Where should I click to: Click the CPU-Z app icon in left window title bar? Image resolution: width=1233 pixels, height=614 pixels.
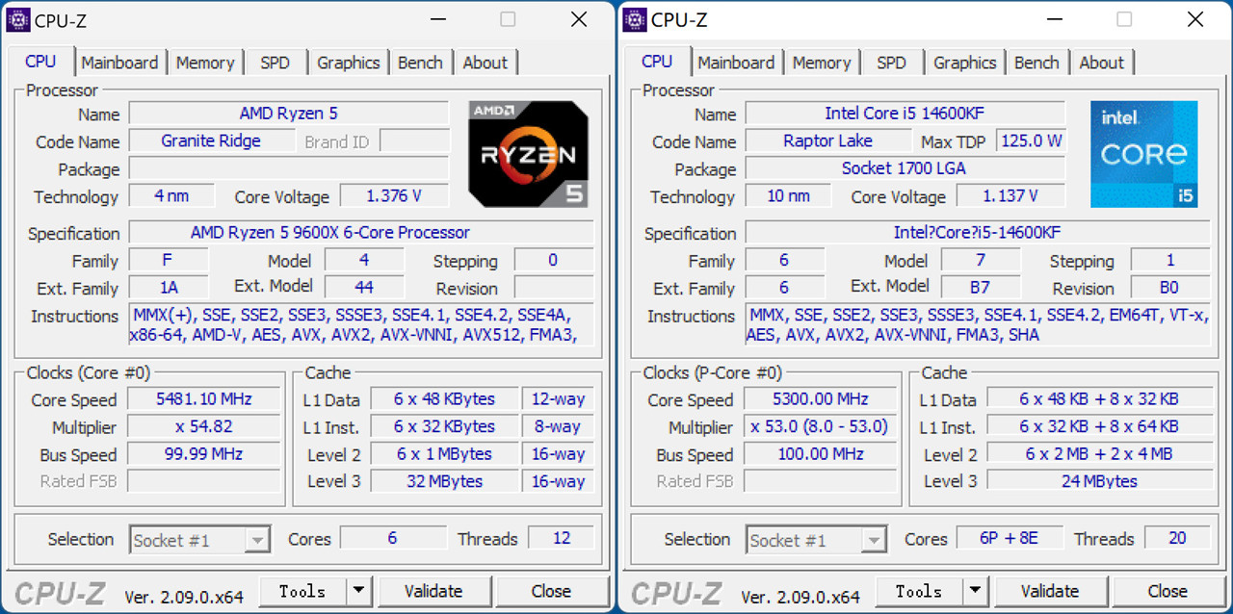18,19
